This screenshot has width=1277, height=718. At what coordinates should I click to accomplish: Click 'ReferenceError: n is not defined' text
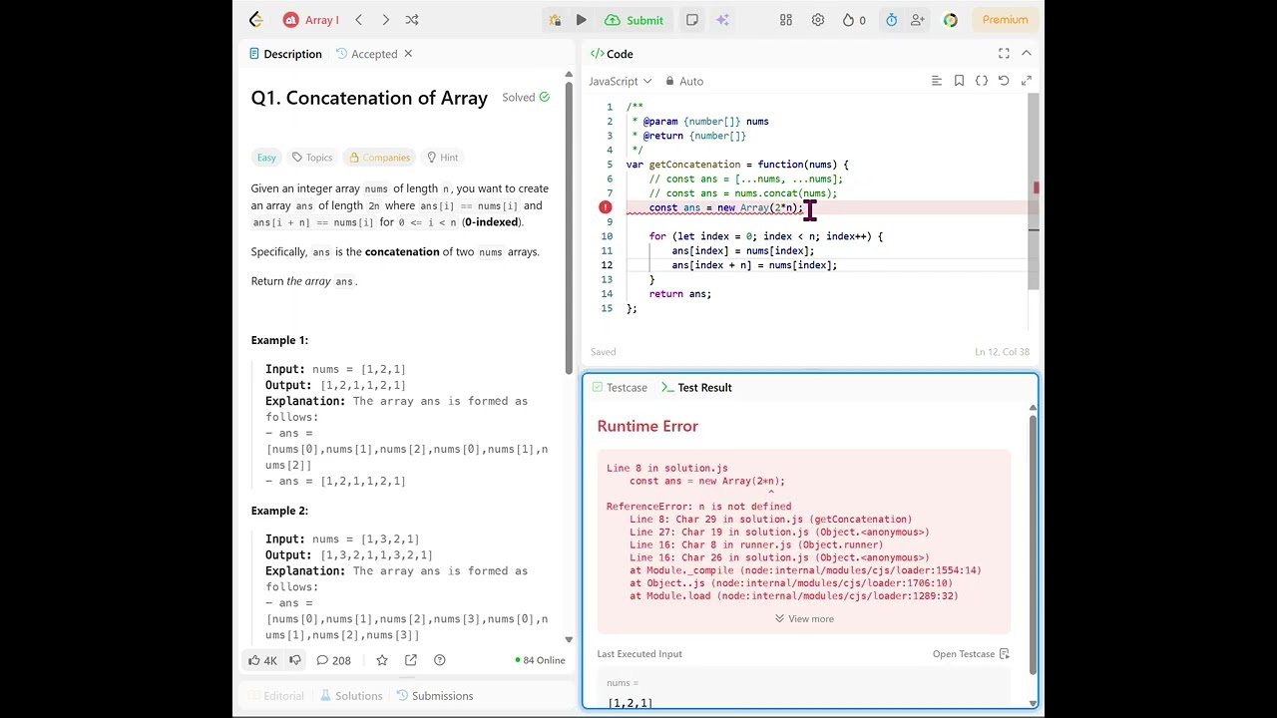pyautogui.click(x=698, y=507)
